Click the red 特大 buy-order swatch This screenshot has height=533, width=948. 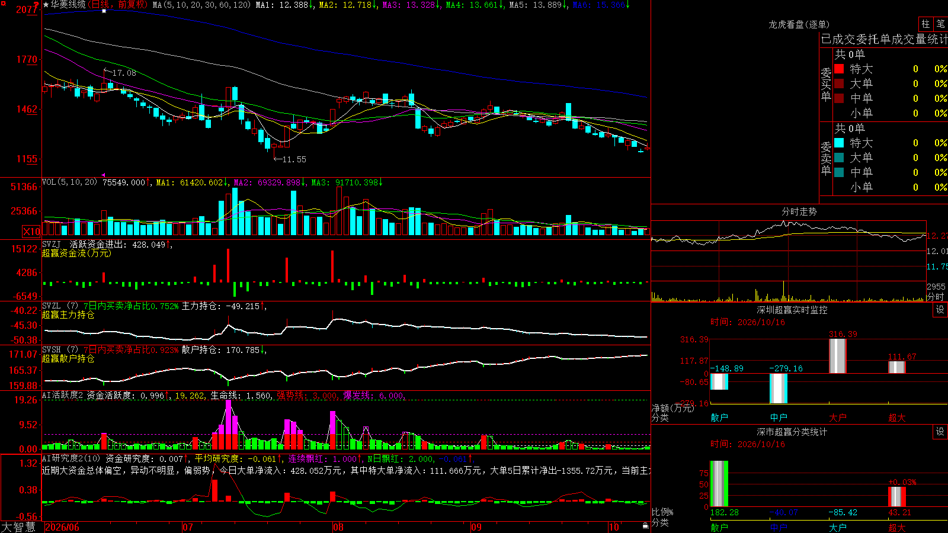(x=839, y=69)
